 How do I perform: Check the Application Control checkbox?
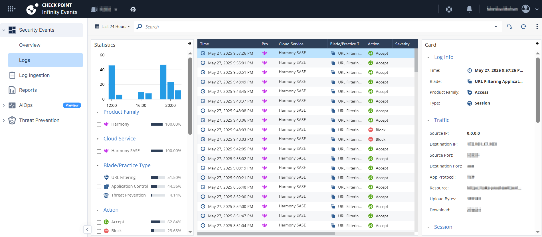[99, 187]
